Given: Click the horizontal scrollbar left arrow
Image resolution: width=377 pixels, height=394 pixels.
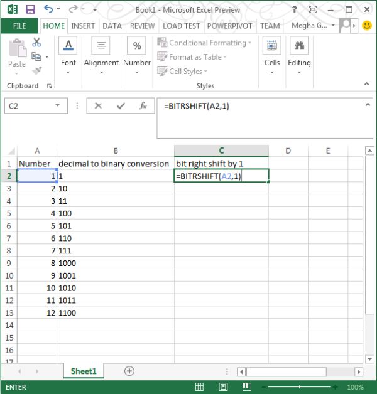Looking at the screenshot, I should click(x=241, y=371).
